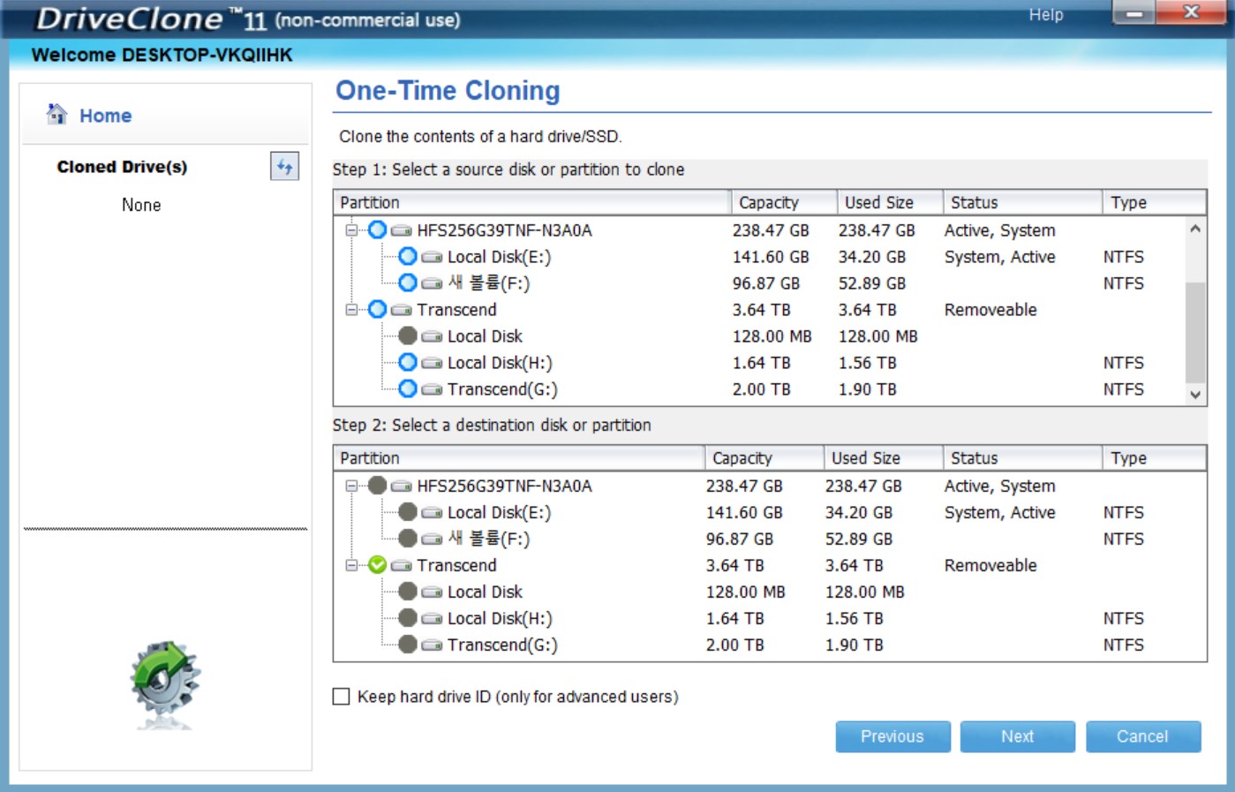1235x792 pixels.
Task: Click source HFS256G39TNF-N3A0A disk drive icon
Action: click(402, 230)
